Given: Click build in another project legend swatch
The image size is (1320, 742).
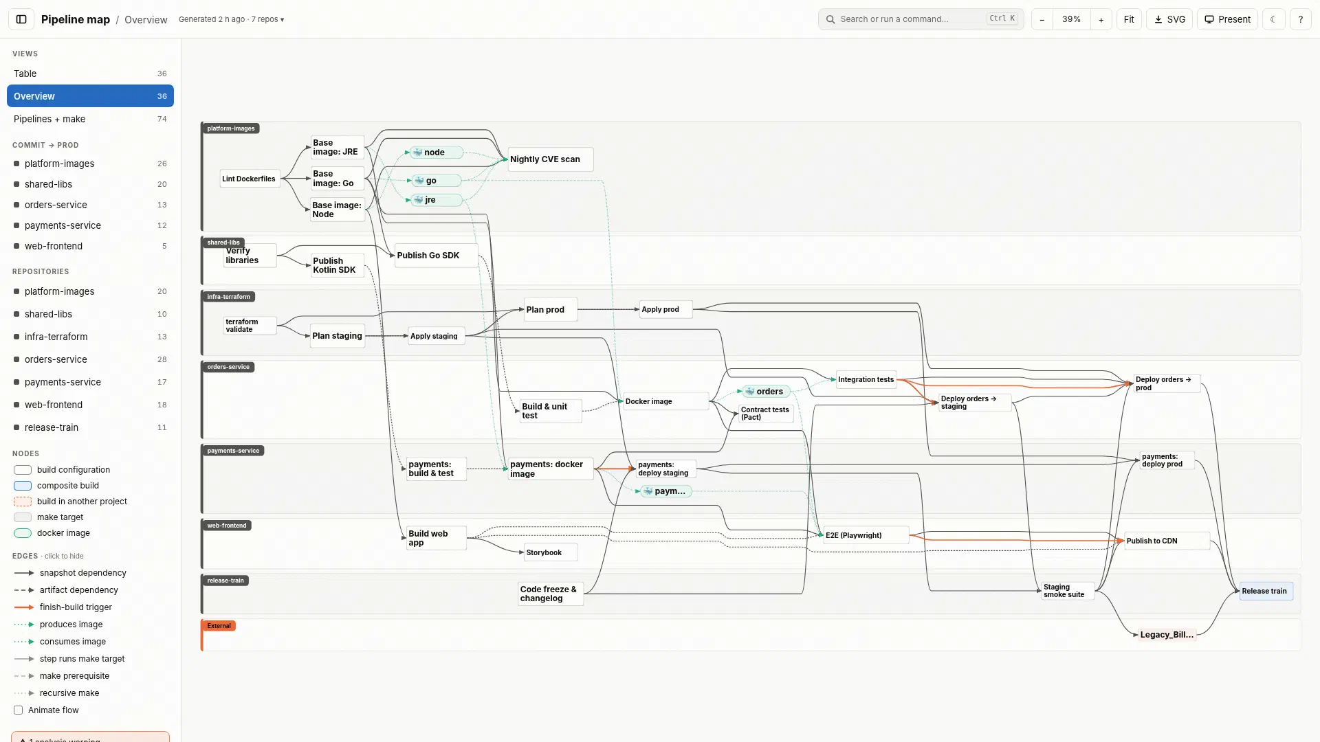Looking at the screenshot, I should 23,502.
